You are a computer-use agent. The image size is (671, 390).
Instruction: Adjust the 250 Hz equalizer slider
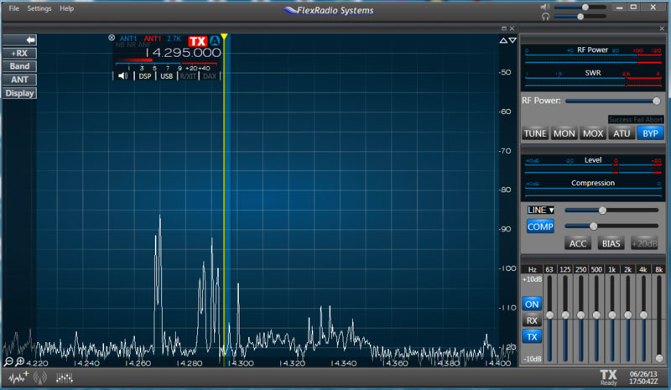coord(580,315)
